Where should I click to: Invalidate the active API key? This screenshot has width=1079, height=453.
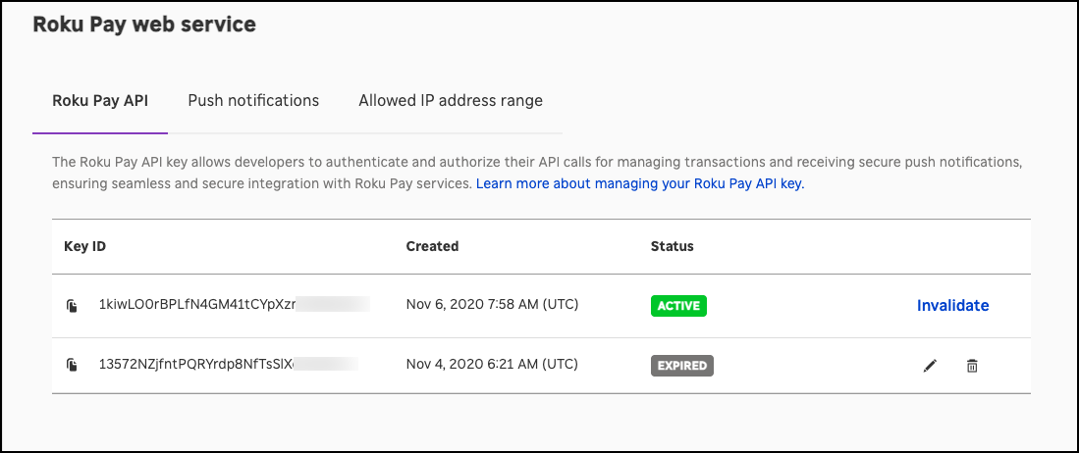(952, 305)
